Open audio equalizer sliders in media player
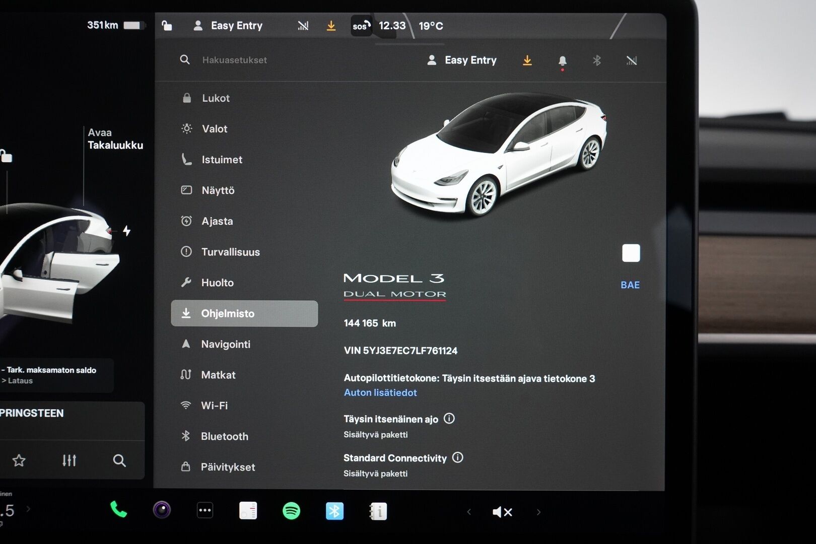816x544 pixels. click(x=69, y=460)
